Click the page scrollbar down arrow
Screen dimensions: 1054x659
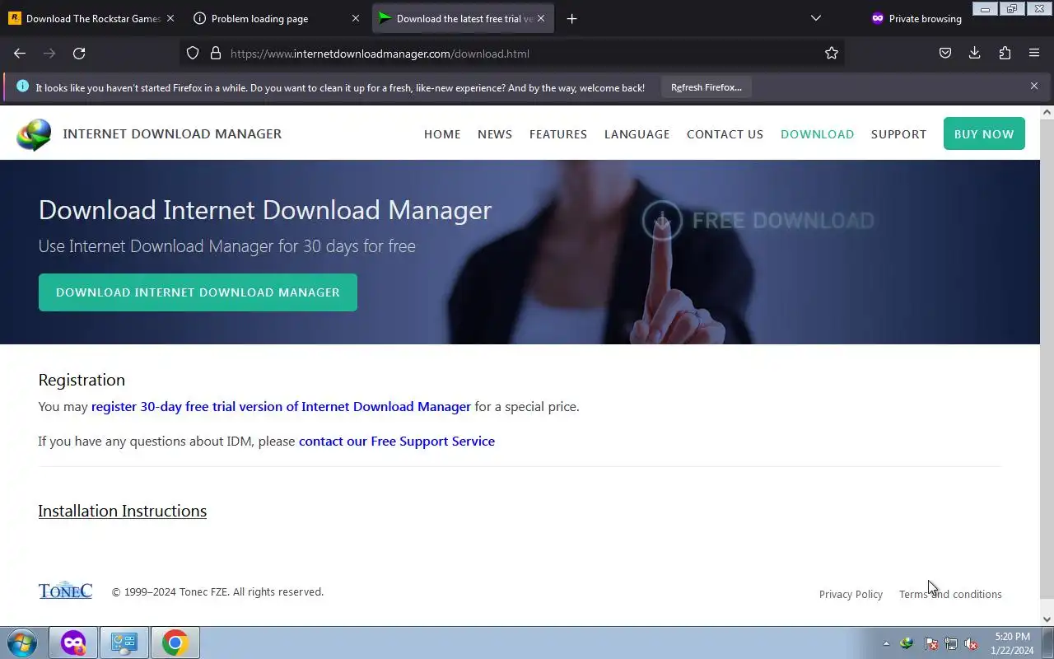tap(1047, 619)
